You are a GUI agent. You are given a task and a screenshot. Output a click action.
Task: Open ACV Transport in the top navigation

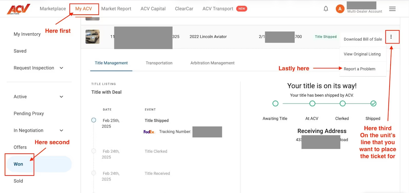pos(218,9)
